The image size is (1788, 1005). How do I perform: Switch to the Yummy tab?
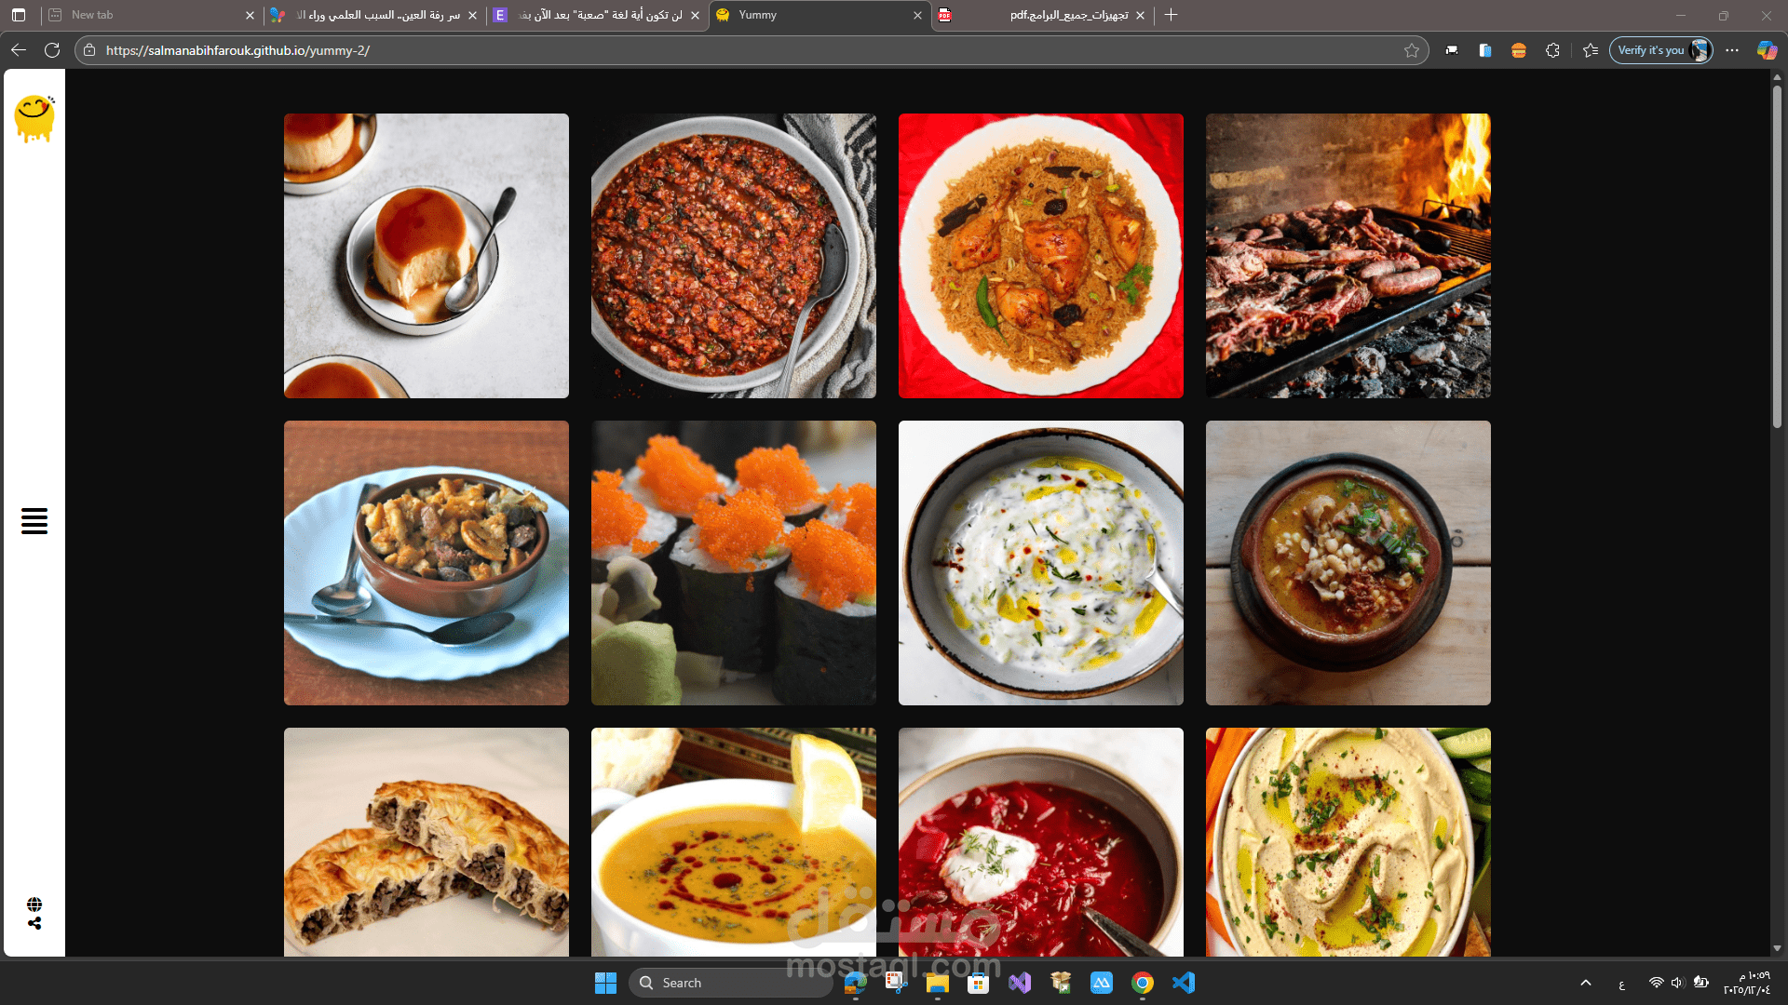coord(819,15)
